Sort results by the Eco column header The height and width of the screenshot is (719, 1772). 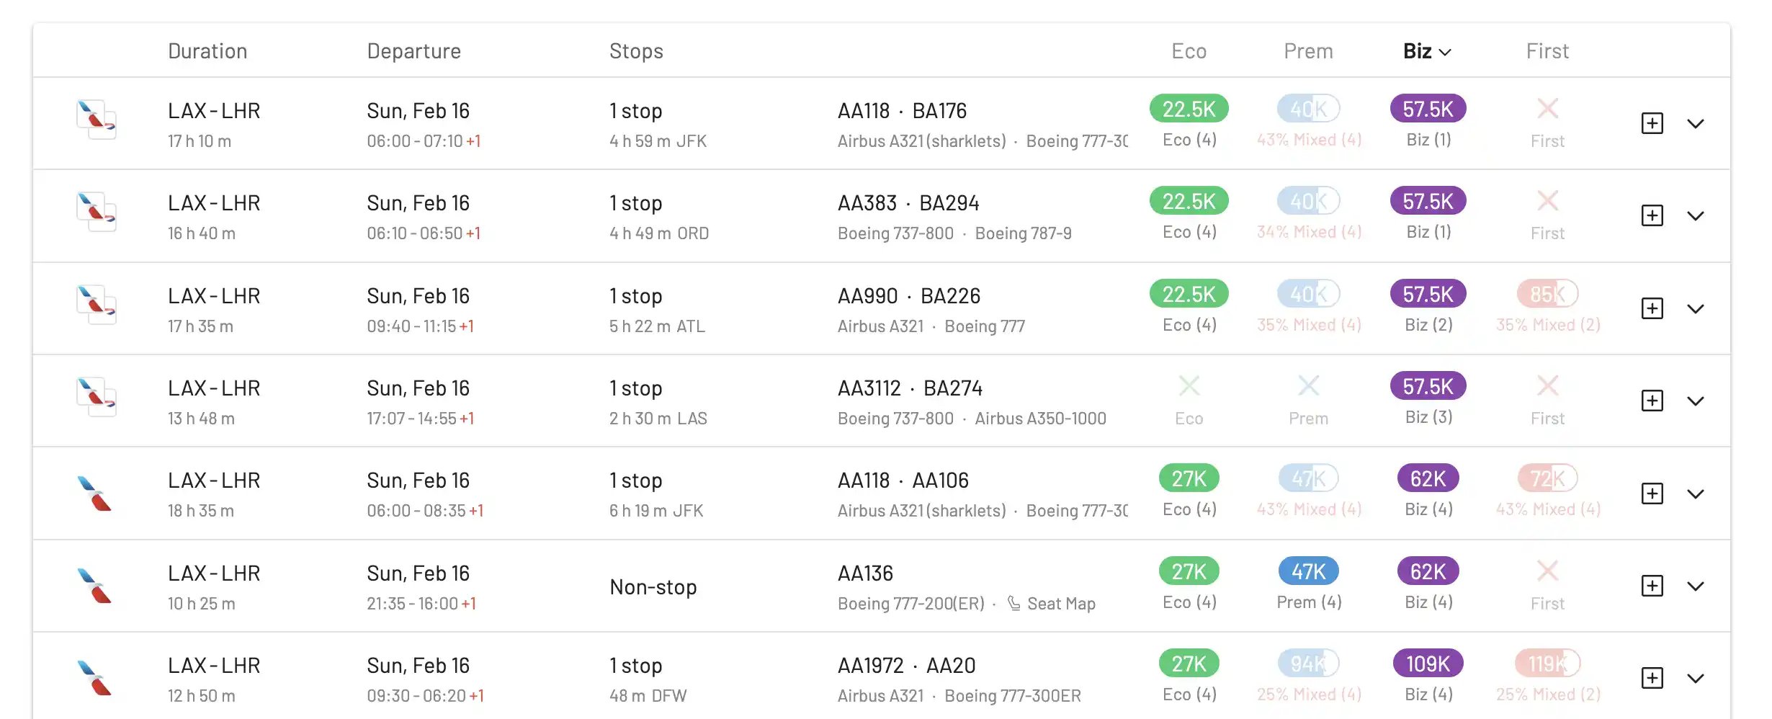pyautogui.click(x=1189, y=51)
